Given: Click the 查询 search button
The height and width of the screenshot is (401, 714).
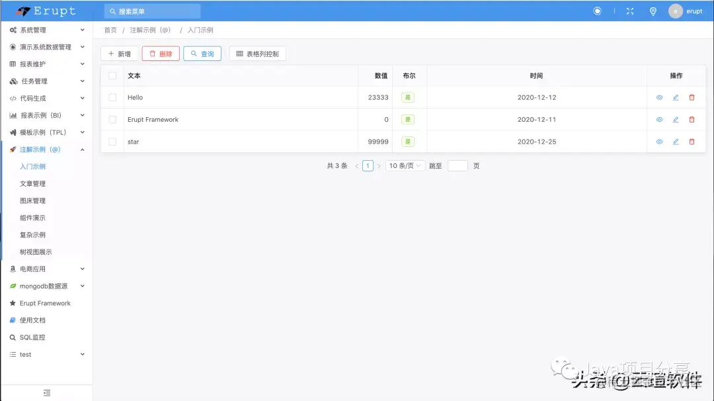Looking at the screenshot, I should coord(202,54).
